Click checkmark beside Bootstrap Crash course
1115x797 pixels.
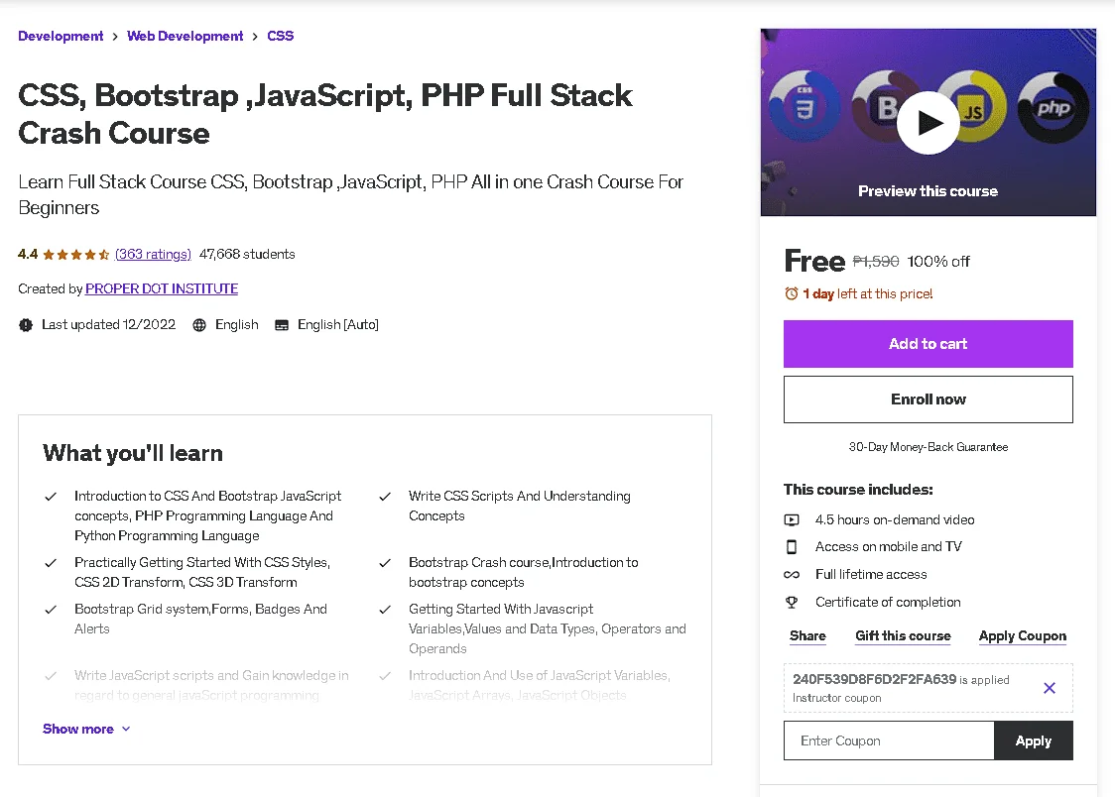(385, 563)
